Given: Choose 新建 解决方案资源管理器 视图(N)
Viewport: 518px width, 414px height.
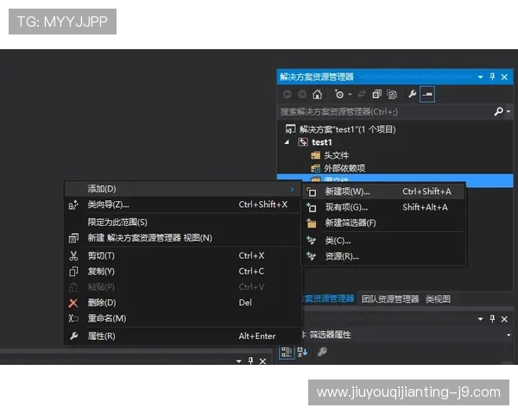Looking at the screenshot, I should click(181, 238).
